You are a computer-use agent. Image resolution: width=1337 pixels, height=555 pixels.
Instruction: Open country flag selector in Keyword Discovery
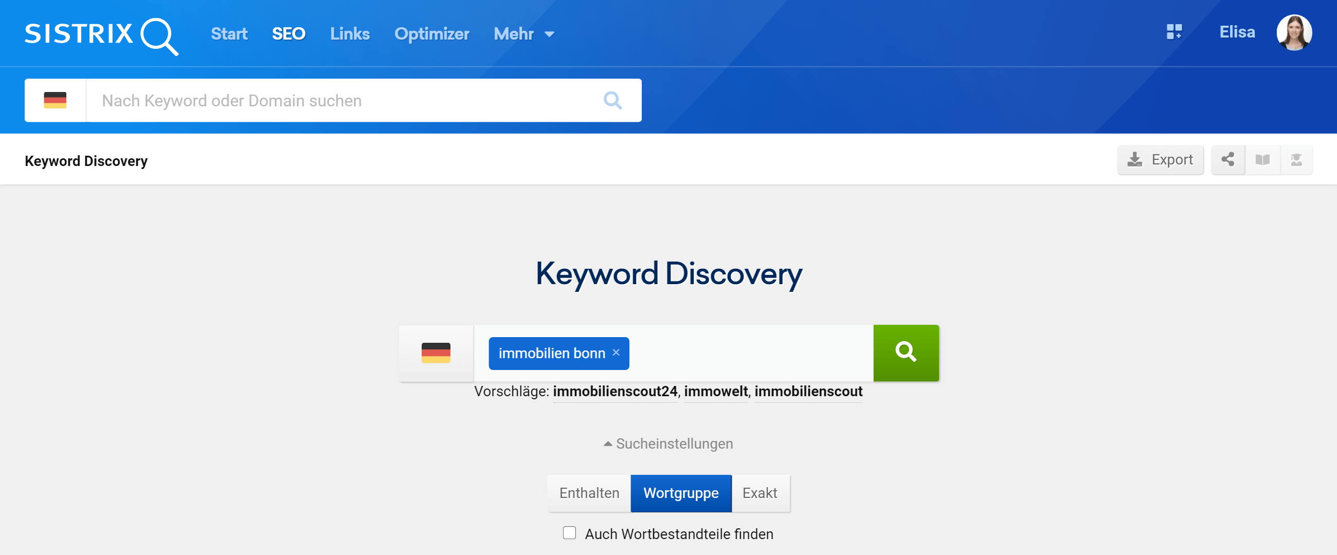click(436, 353)
